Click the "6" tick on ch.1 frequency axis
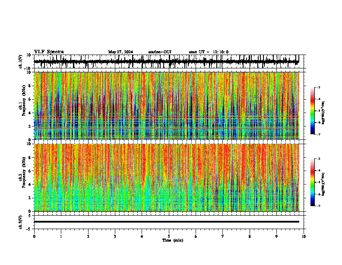Image resolution: width=342 pixels, height=265 pixels. point(30,99)
